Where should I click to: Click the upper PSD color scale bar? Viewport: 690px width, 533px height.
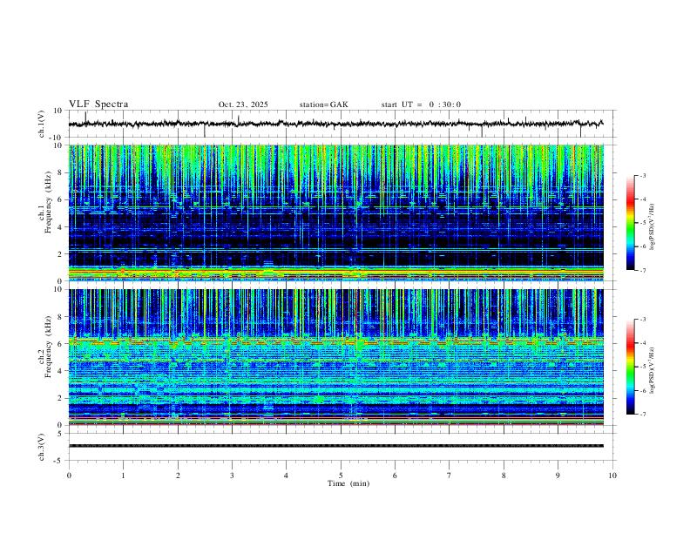click(x=630, y=223)
